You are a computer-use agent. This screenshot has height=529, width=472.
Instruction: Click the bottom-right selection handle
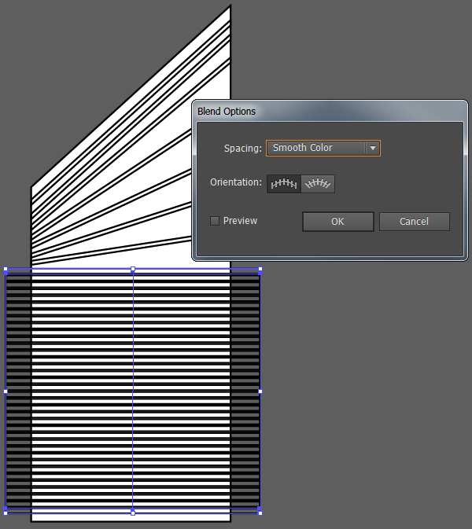click(260, 512)
